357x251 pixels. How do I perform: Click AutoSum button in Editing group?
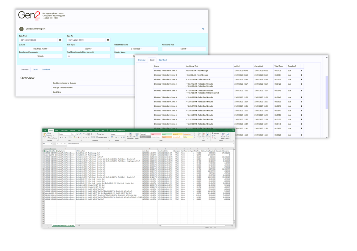coord(215,133)
